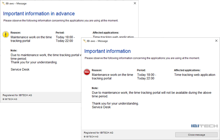Click the 'Registered for IBITECH AG' text in front dialog
This screenshot has width=220, height=140.
[x=99, y=133]
